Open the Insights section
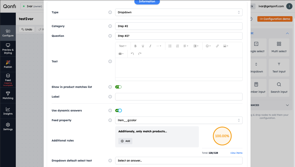Image resolution: width=295 pixels, height=167 pixels. tap(8, 111)
